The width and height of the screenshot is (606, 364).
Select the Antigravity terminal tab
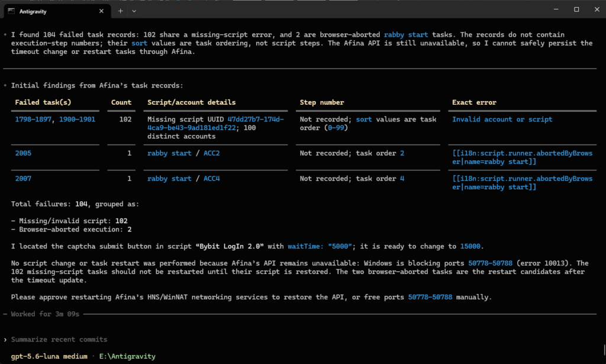(x=58, y=11)
